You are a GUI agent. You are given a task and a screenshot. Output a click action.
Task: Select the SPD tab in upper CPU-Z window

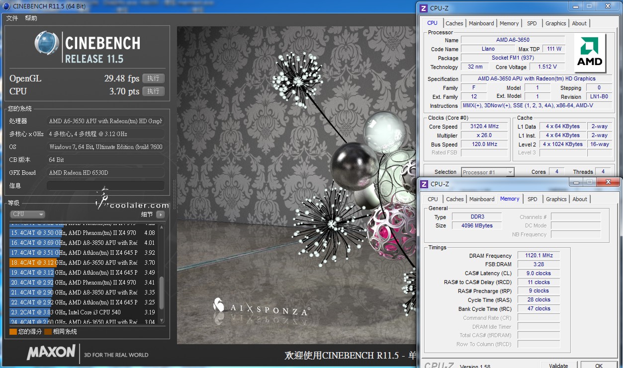(x=532, y=23)
